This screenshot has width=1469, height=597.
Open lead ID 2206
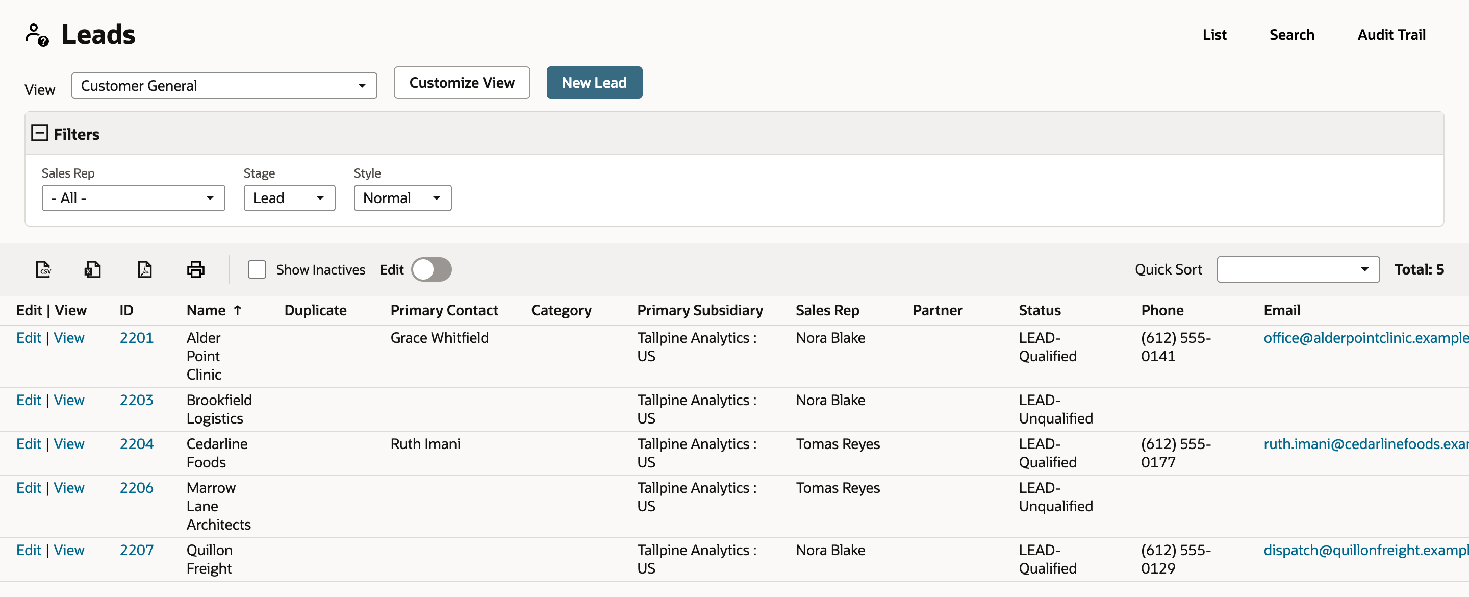(136, 488)
